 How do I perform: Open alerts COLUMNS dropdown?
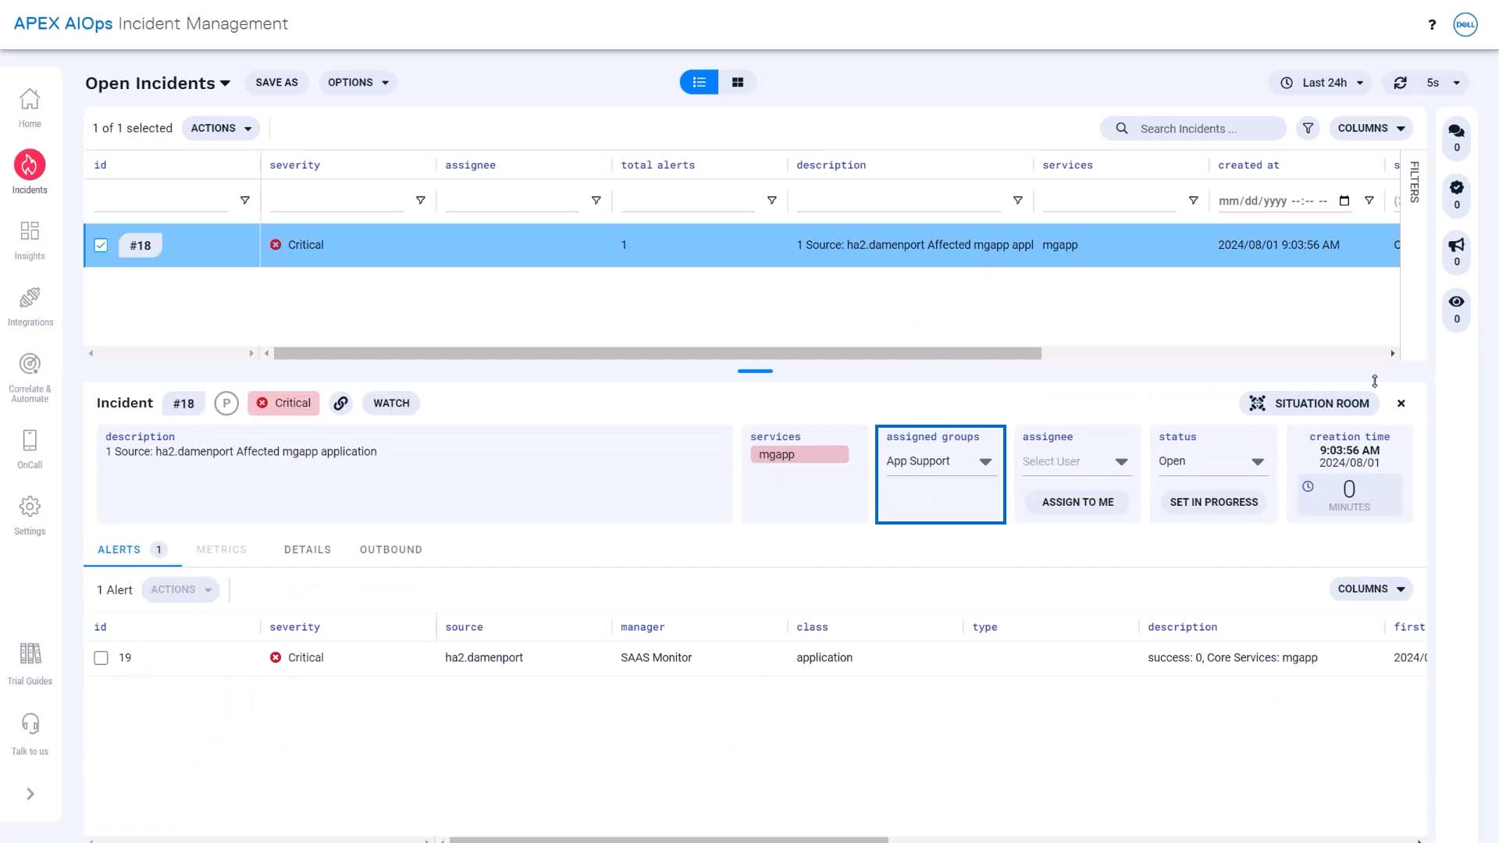click(x=1371, y=589)
